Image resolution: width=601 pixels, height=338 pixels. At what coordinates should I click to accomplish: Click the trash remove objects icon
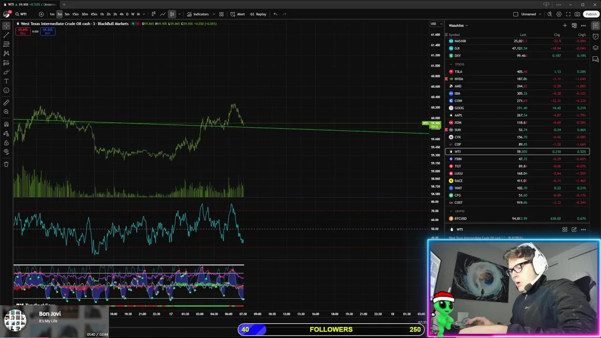coord(6,164)
